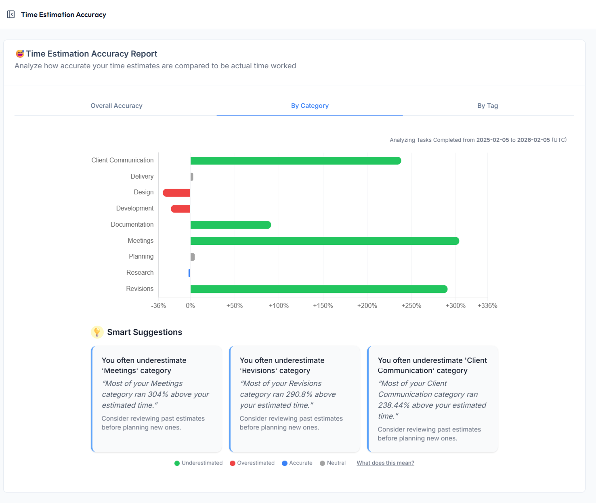Click the blue Accurate legend dot

285,463
